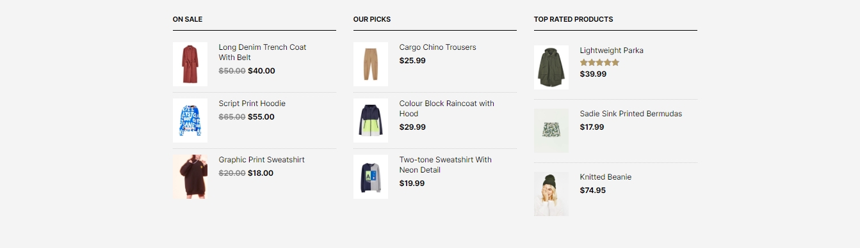Go to the Script Print Hoodie product link
The width and height of the screenshot is (860, 248).
tap(252, 104)
